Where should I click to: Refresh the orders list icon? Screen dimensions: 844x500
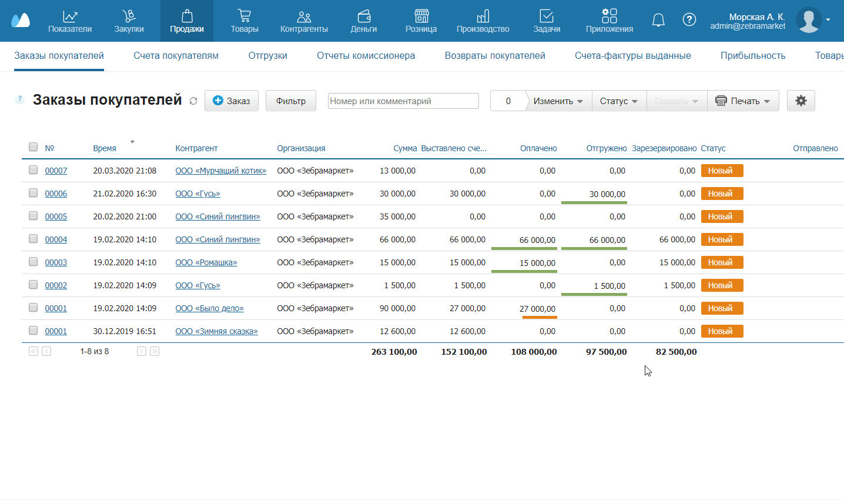click(193, 101)
